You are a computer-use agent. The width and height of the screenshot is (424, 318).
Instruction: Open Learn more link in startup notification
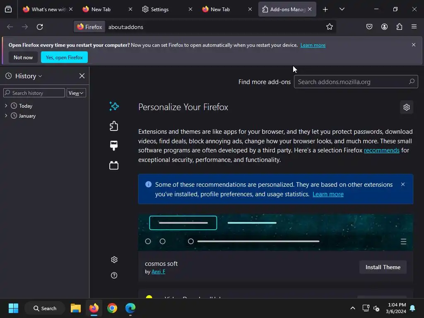point(313,45)
